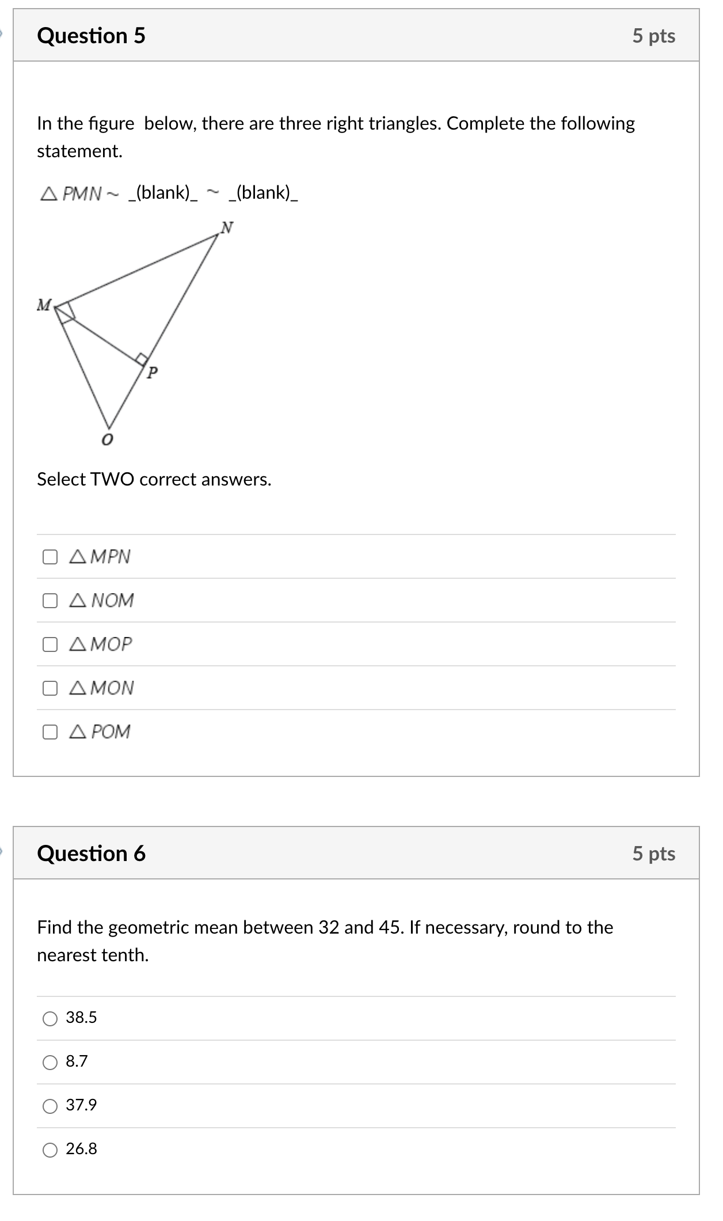Check the ΔNOM answer checkbox
Image resolution: width=723 pixels, height=1221 pixels.
coord(50,601)
